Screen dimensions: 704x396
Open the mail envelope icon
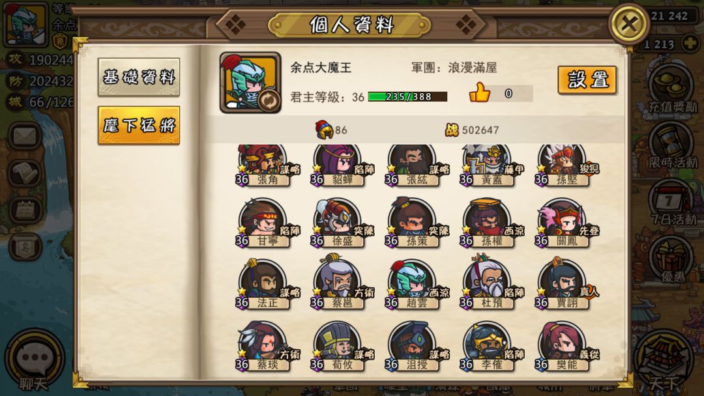(x=25, y=136)
